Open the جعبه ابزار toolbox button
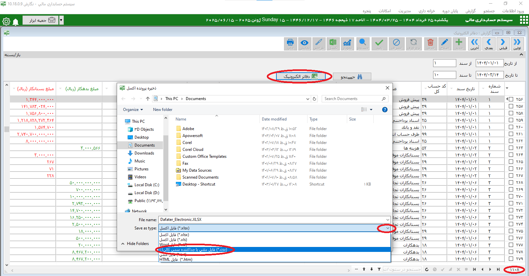529x276 pixels. point(41,20)
